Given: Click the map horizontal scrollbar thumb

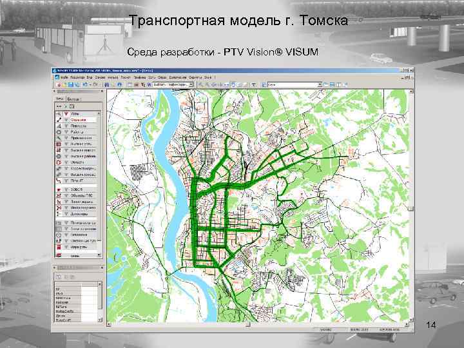Looking at the screenshot, I should 248,325.
